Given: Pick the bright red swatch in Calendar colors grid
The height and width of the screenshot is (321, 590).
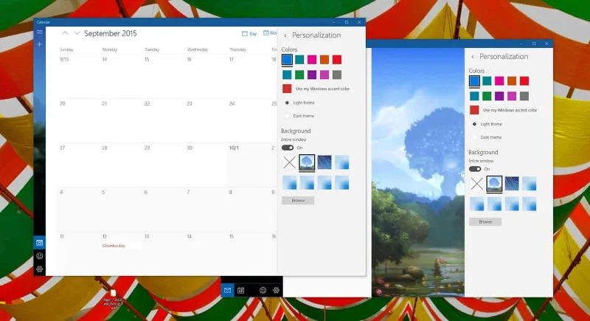Looking at the screenshot, I should point(337,60).
